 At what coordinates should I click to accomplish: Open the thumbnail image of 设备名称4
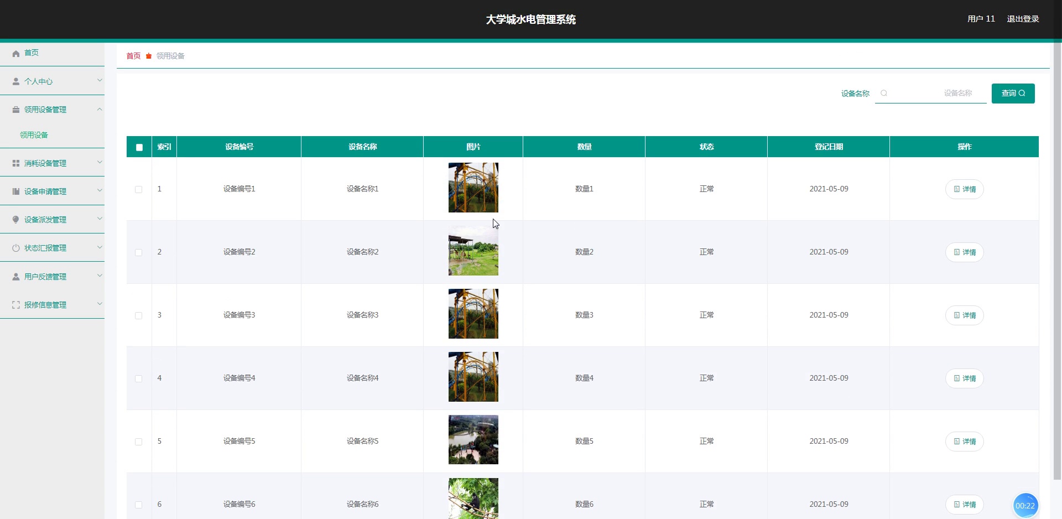(473, 377)
